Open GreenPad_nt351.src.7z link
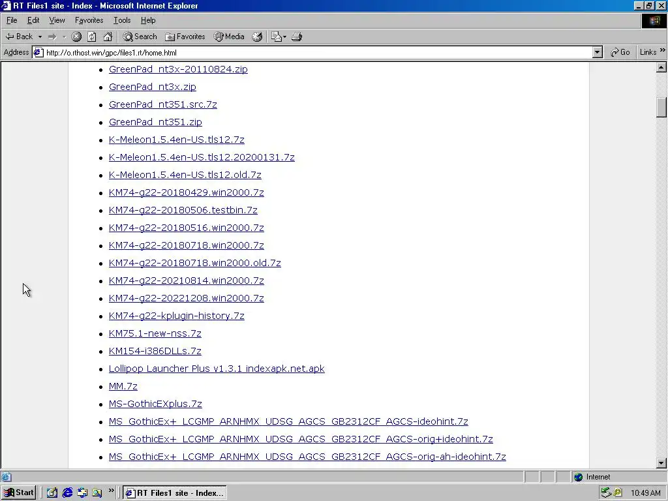 click(162, 104)
